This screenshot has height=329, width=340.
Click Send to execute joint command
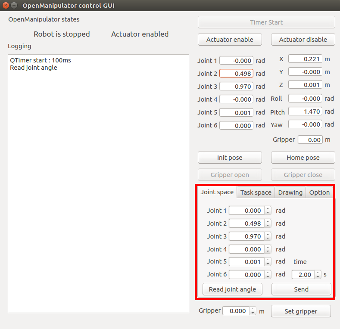(301, 289)
